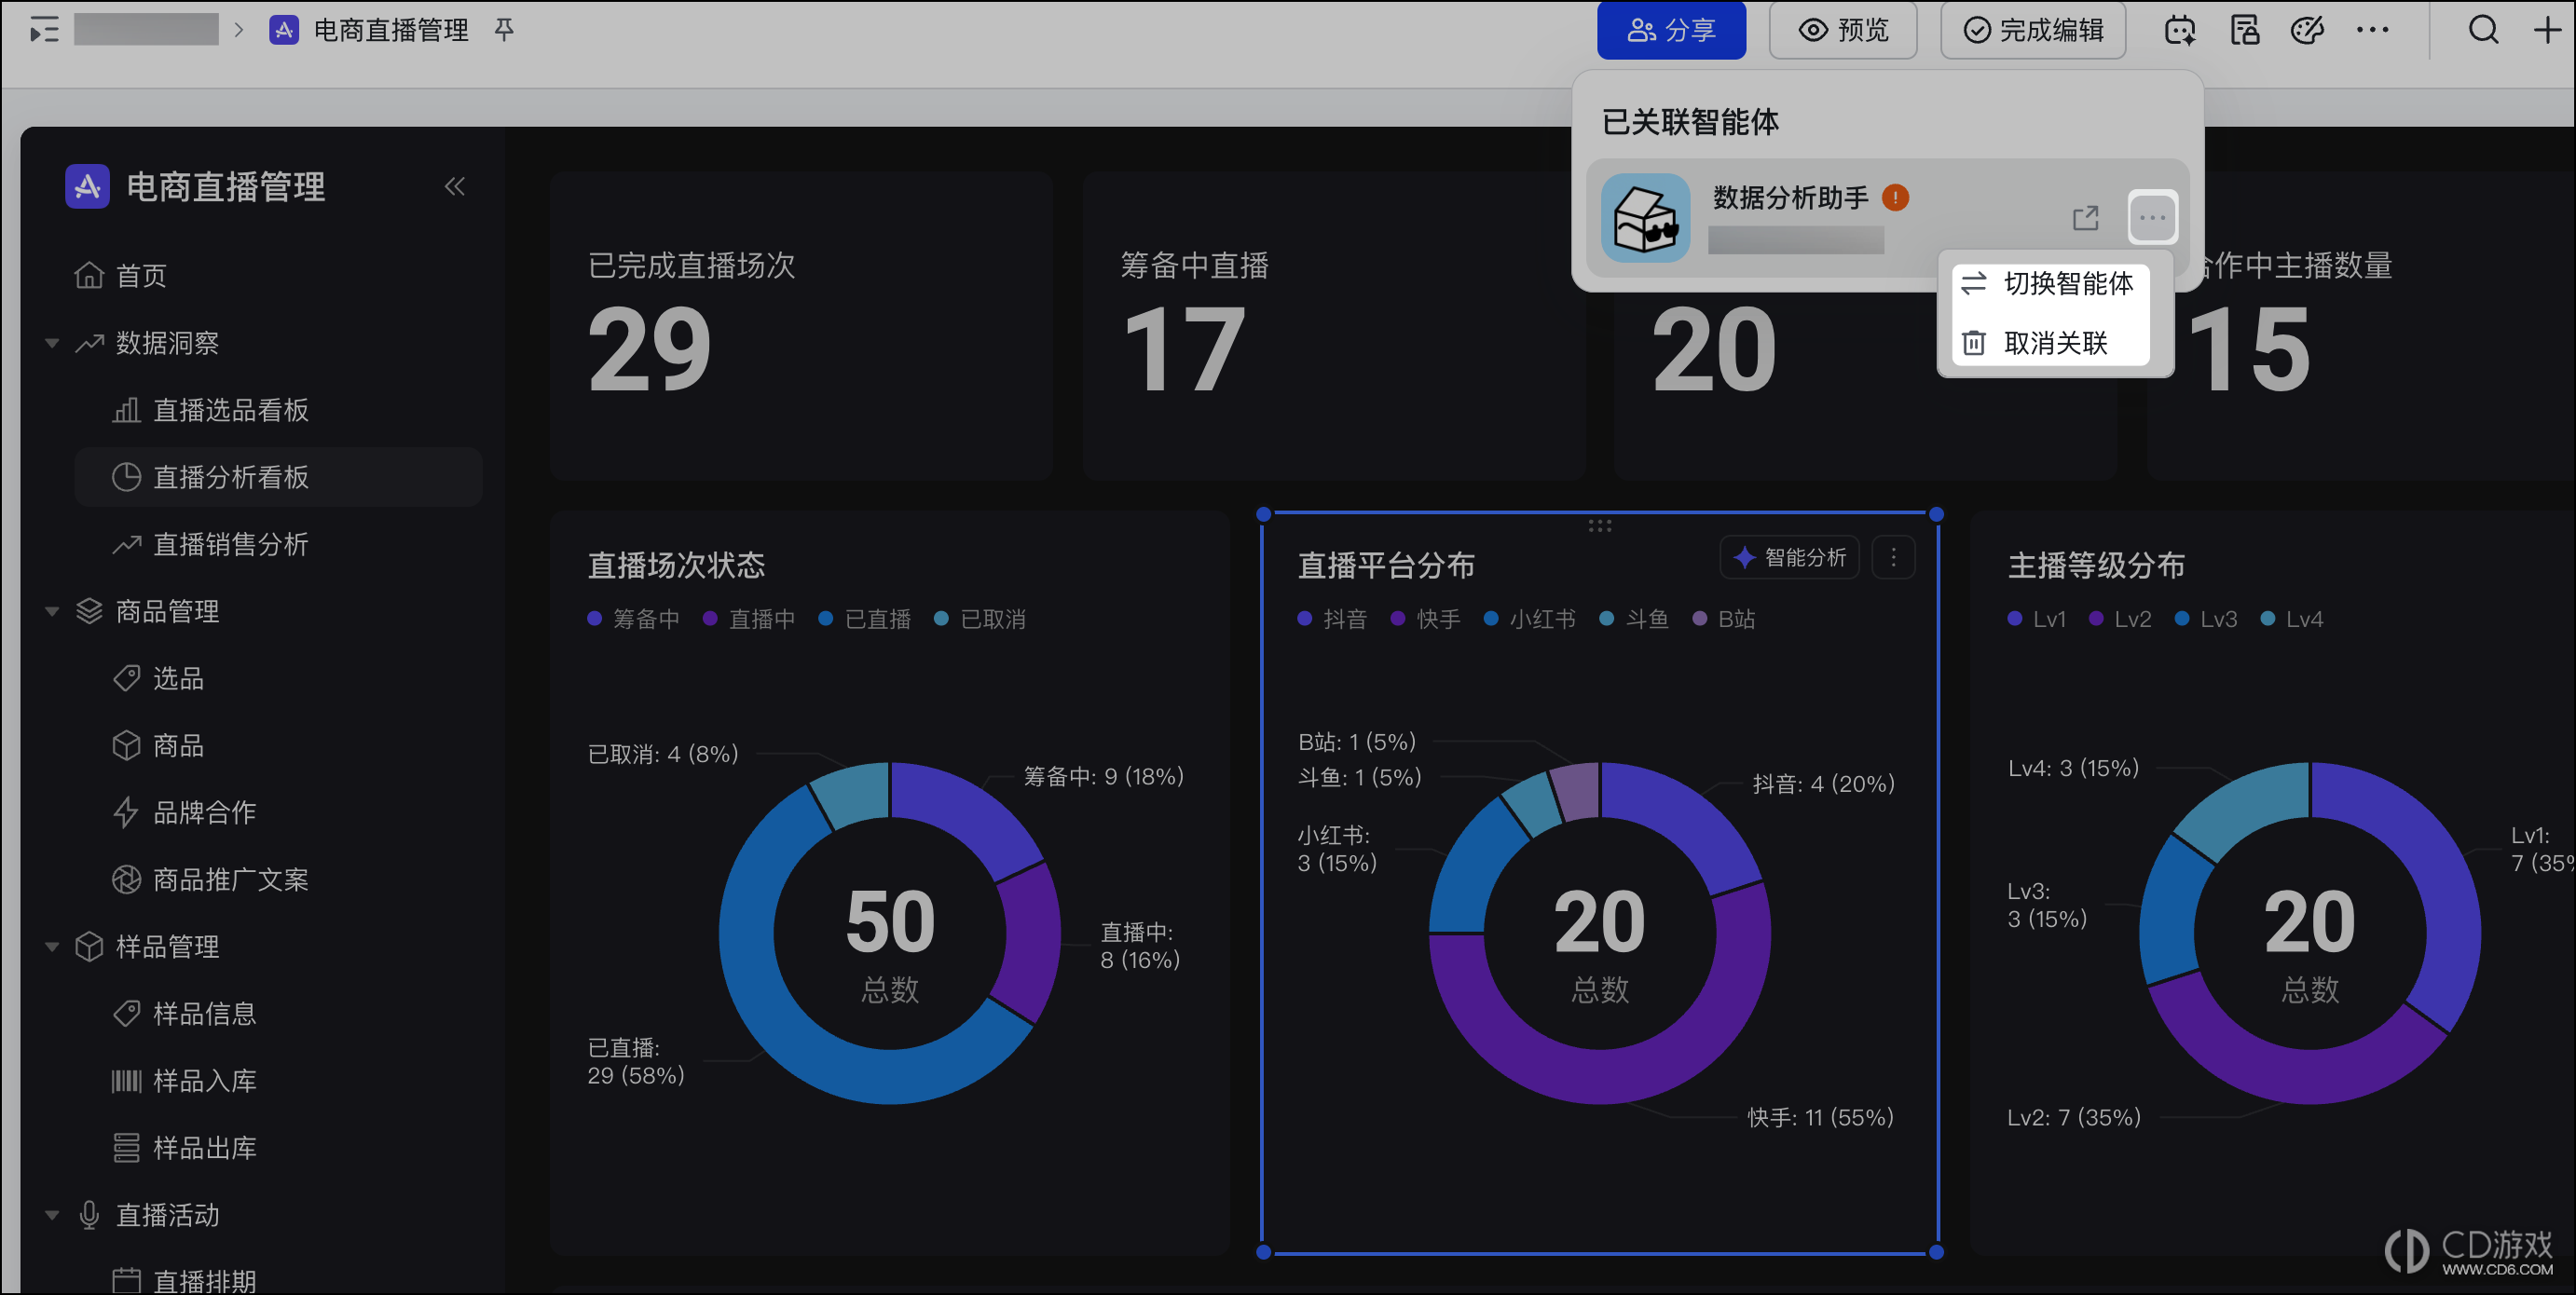Toggle the 抖音 legend in 直播平台分布
Screen dimensions: 2576x1295
(x=1332, y=619)
